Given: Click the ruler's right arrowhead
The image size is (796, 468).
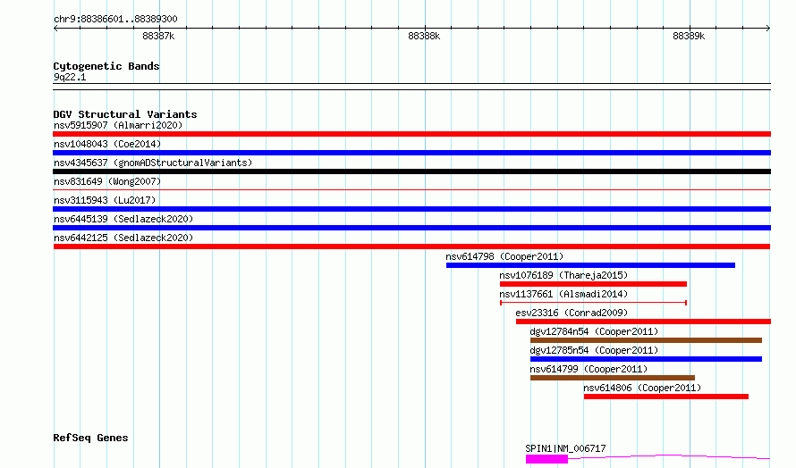Looking at the screenshot, I should coord(768,29).
